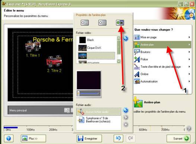Click the Porsche Titre 1 thumbnail button
Image resolution: width=196 pixels, height=144 pixels.
tap(33, 46)
